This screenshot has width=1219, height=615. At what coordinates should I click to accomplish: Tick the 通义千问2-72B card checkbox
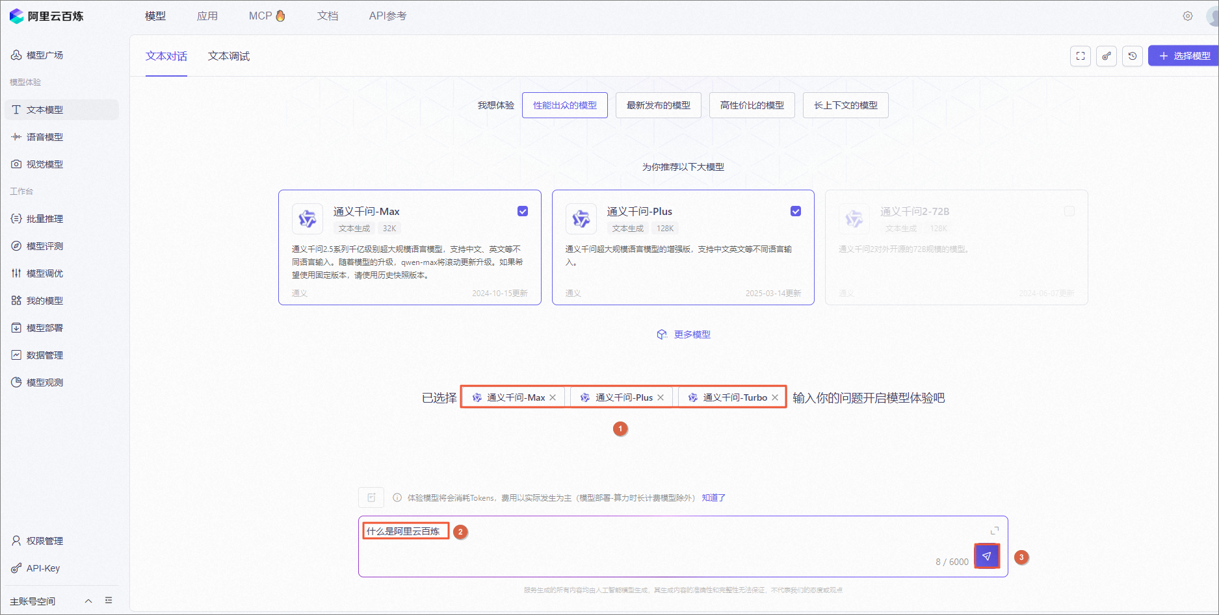1069,211
